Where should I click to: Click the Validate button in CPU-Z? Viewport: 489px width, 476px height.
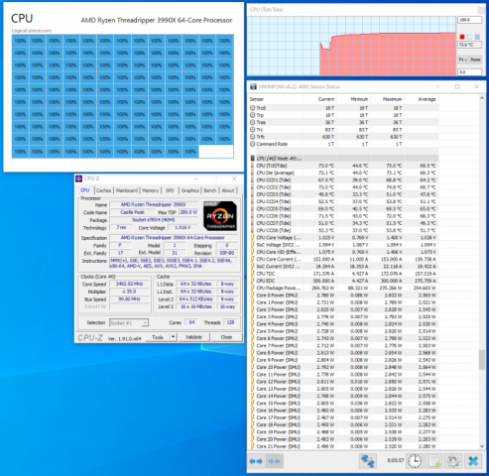[x=193, y=337]
